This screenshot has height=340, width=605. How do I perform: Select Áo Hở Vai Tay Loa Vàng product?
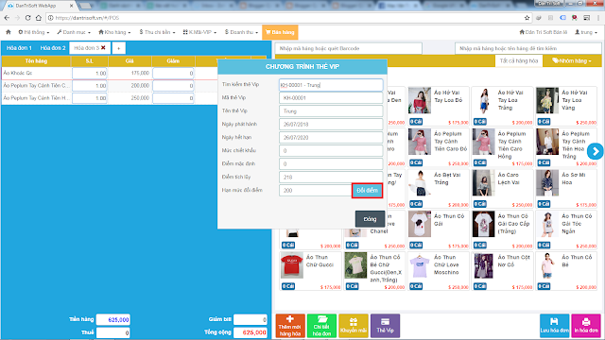(x=566, y=107)
